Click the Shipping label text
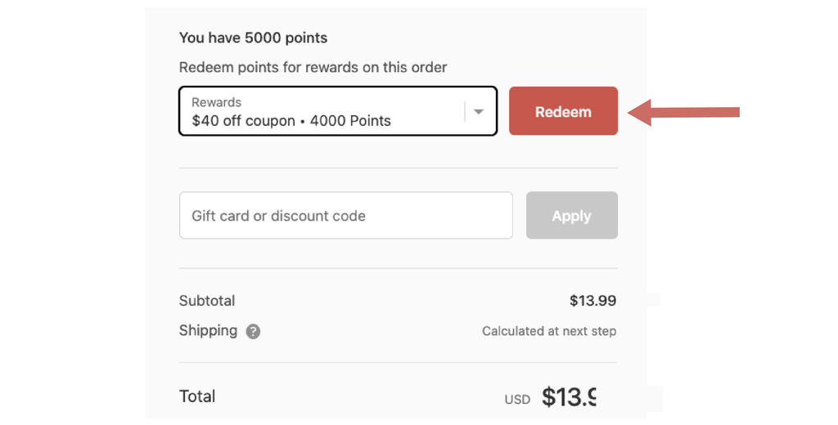Viewport: 838px width, 425px height. click(x=208, y=331)
